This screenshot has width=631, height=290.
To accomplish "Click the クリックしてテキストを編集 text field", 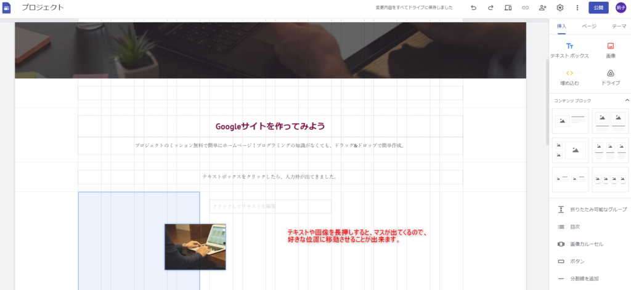I will [x=270, y=206].
